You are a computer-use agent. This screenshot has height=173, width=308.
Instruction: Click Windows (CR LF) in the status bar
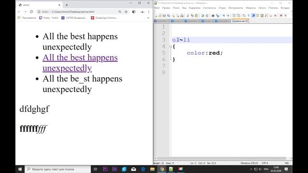click(249, 163)
